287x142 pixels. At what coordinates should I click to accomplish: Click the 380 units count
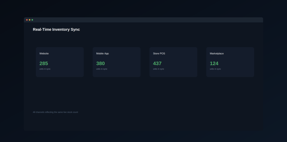tap(101, 64)
